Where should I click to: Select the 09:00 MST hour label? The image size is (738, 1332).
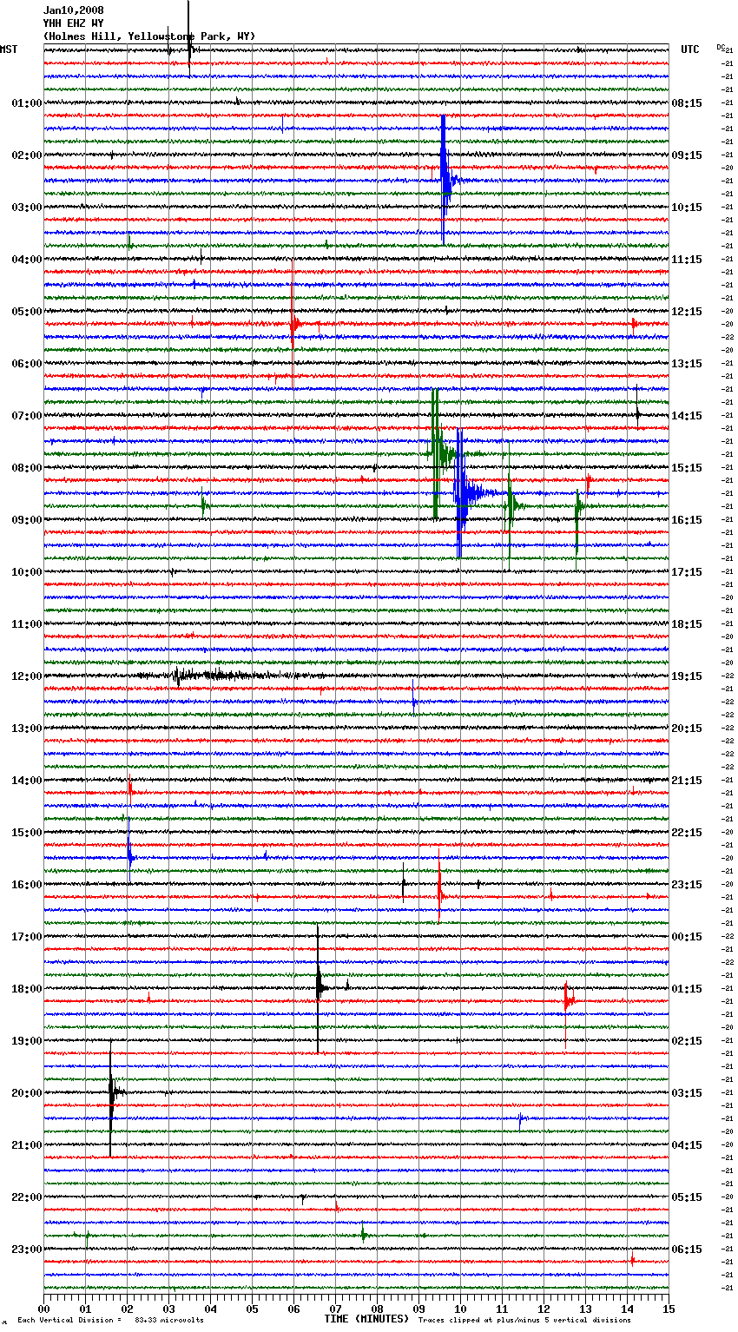click(x=27, y=520)
